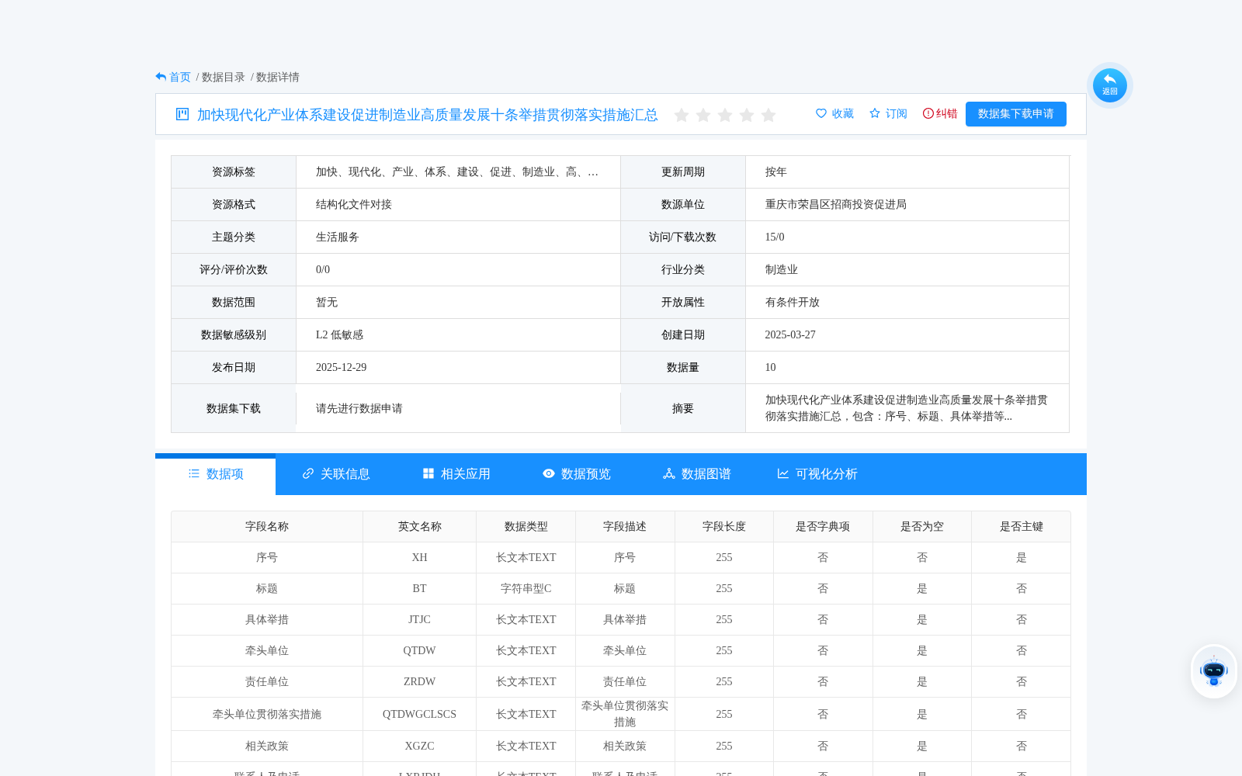Click 数据集下载申请 button
This screenshot has height=776, width=1242.
1016,114
